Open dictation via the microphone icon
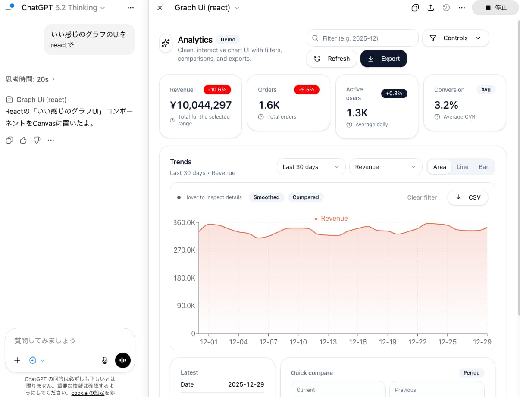 (104, 360)
